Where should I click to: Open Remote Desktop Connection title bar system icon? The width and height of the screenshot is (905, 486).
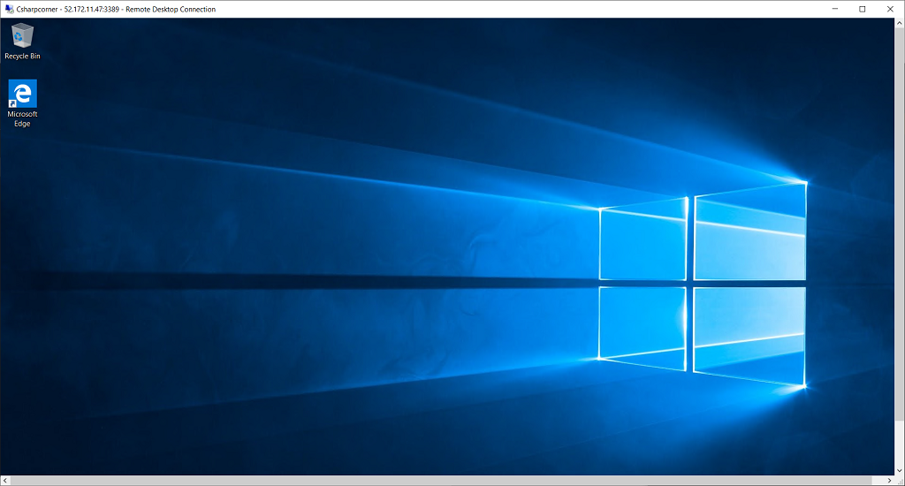[x=9, y=9]
